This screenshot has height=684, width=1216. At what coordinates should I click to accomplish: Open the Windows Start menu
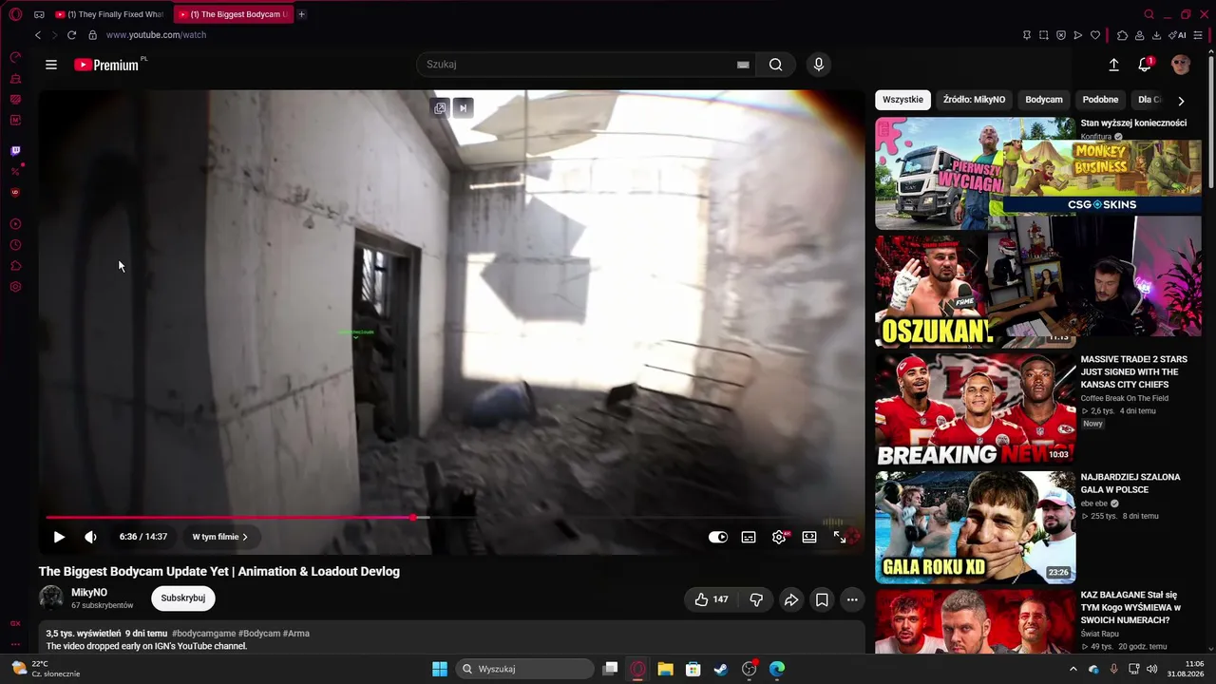[440, 669]
